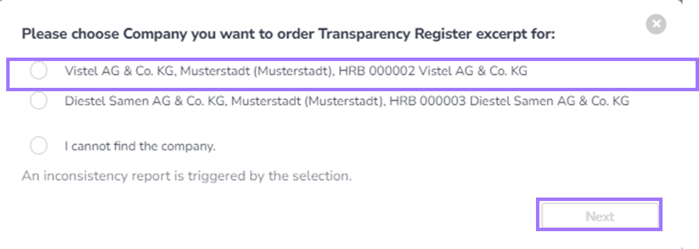
Task: Click the leading 'Diestel Samen AG & Co. KG' name
Action: point(145,101)
